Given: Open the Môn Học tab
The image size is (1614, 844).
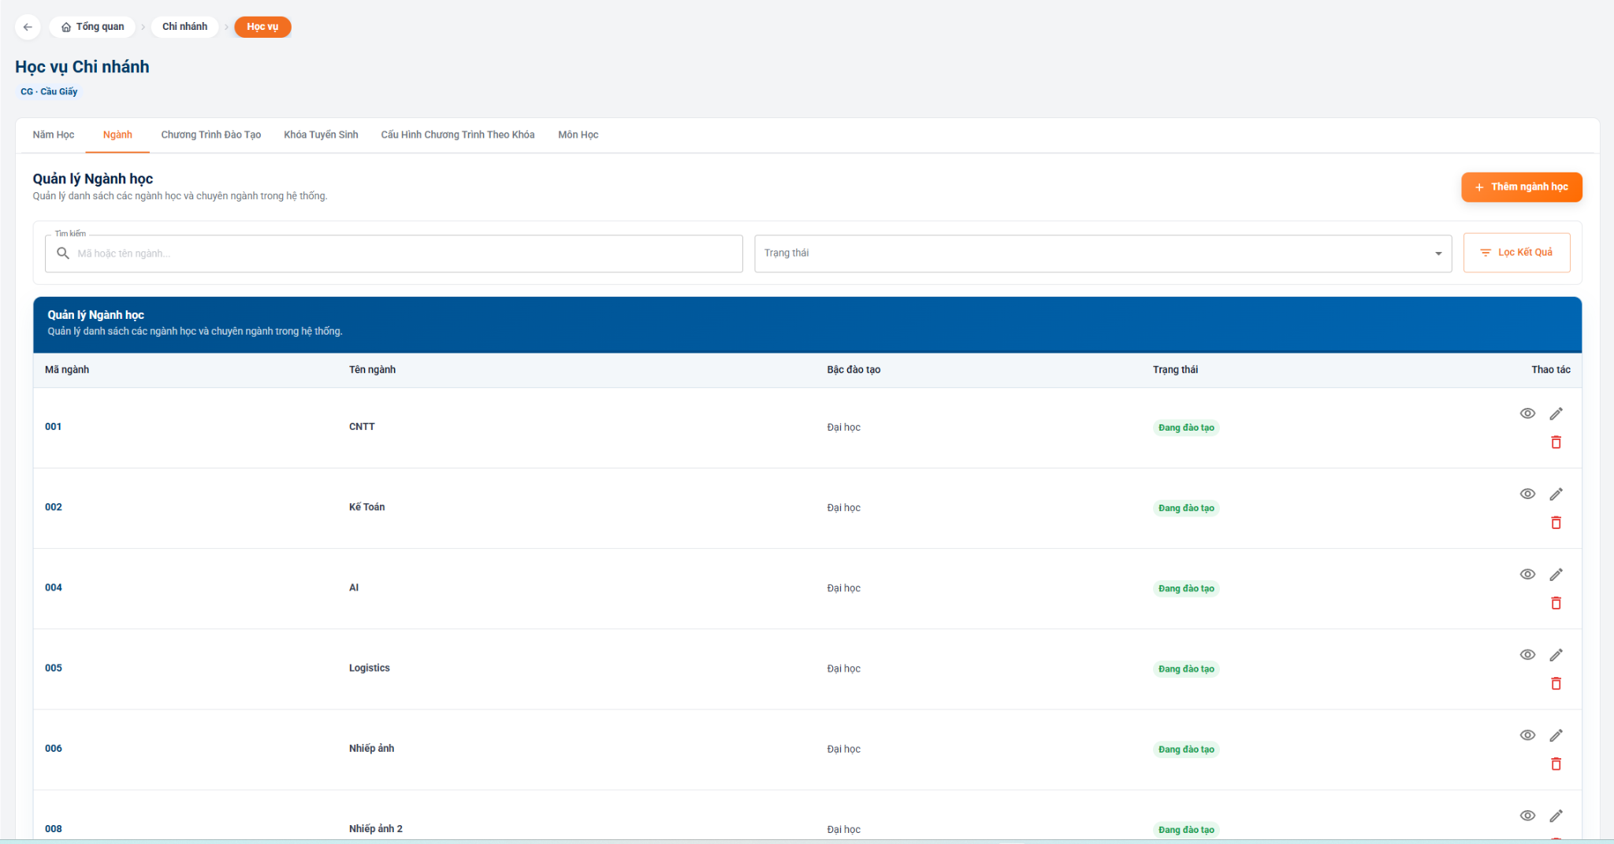Looking at the screenshot, I should tap(578, 135).
